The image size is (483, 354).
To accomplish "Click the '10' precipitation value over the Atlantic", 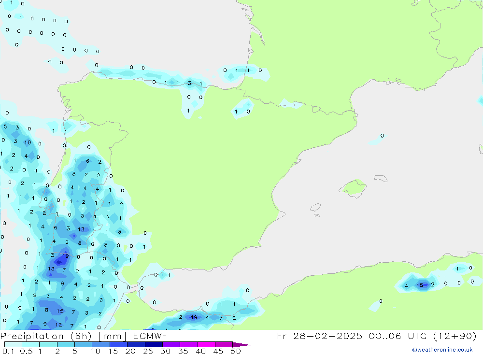I will [28, 142].
